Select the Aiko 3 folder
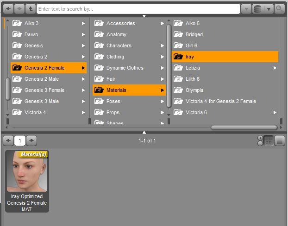Image resolution: width=288 pixels, height=226 pixels. [x=49, y=23]
